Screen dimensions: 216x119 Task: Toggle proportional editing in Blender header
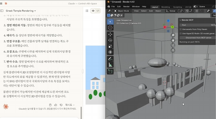click(x=197, y=11)
